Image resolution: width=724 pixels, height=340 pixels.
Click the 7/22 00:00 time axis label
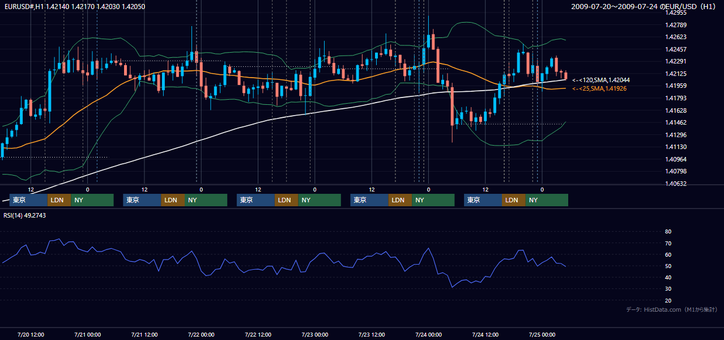(201, 334)
